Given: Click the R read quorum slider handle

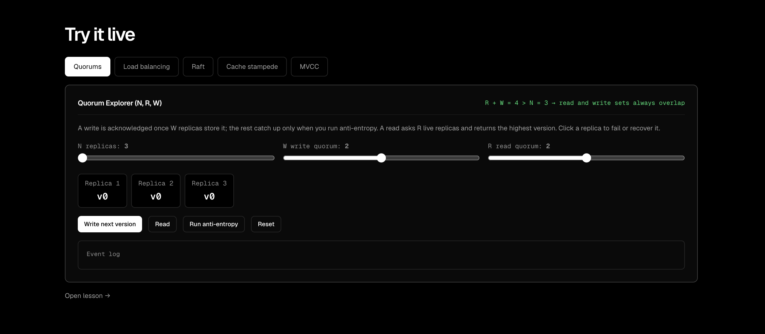Looking at the screenshot, I should pyautogui.click(x=587, y=158).
